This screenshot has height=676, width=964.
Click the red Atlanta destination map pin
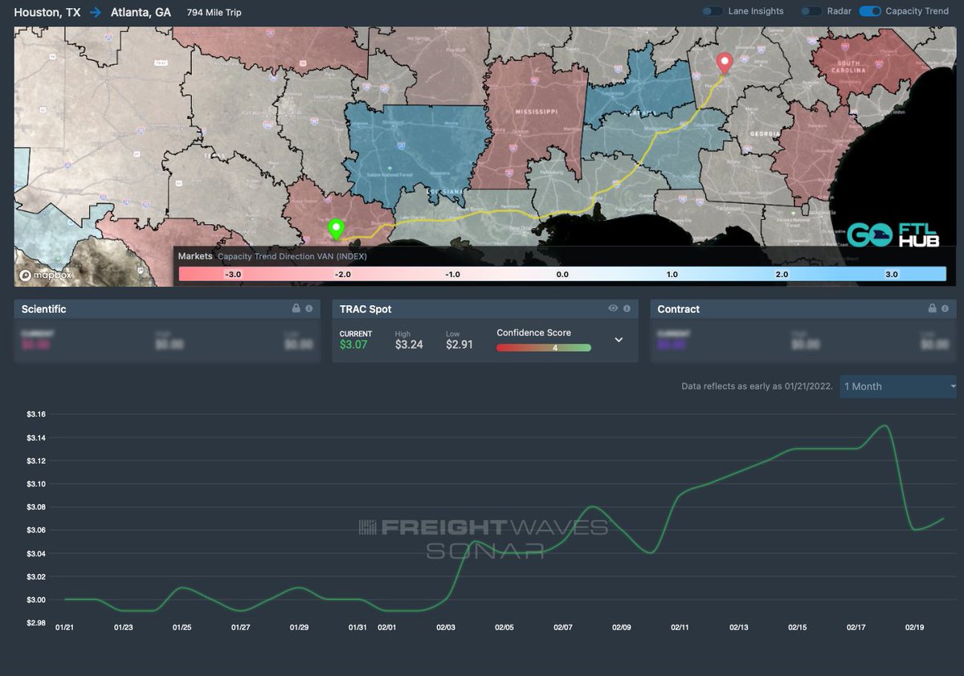(725, 63)
